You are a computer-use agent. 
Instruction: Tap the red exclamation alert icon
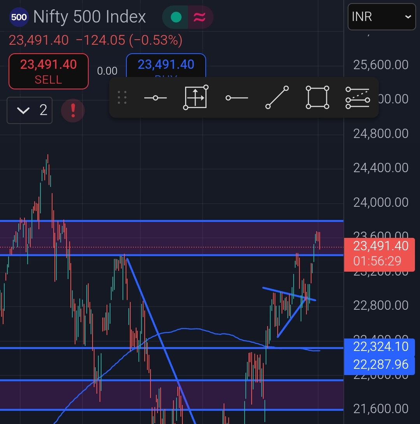pos(73,111)
